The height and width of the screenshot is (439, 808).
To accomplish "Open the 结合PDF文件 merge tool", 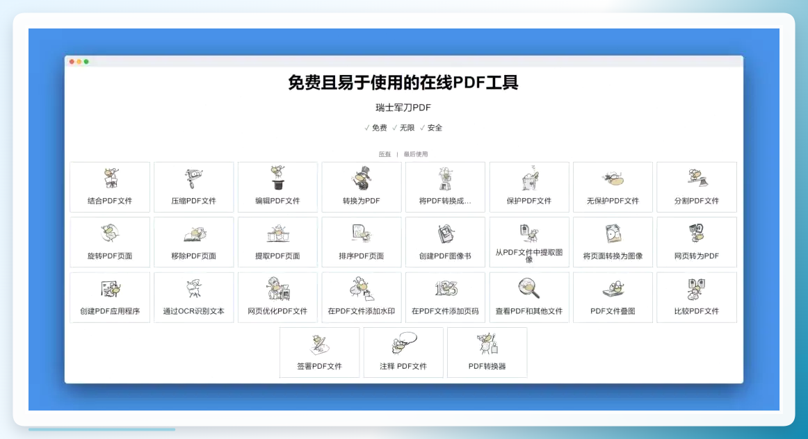I will (110, 187).
